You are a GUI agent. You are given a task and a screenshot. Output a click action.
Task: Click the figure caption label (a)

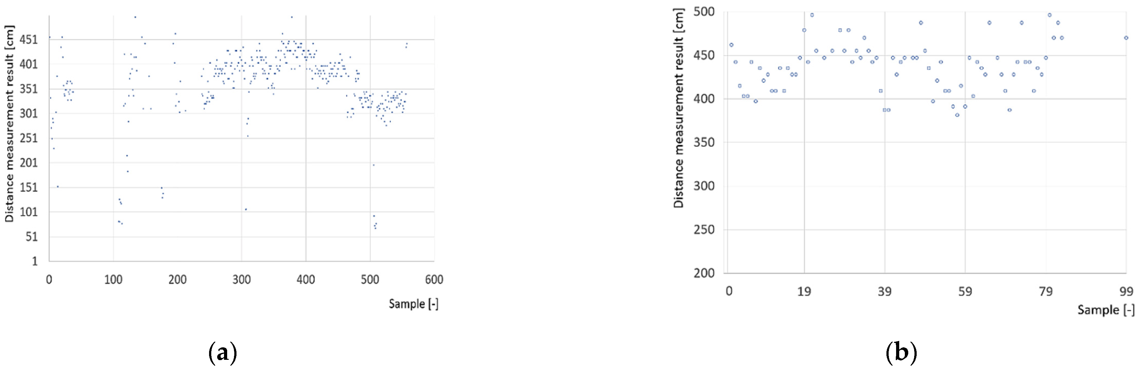click(x=222, y=353)
